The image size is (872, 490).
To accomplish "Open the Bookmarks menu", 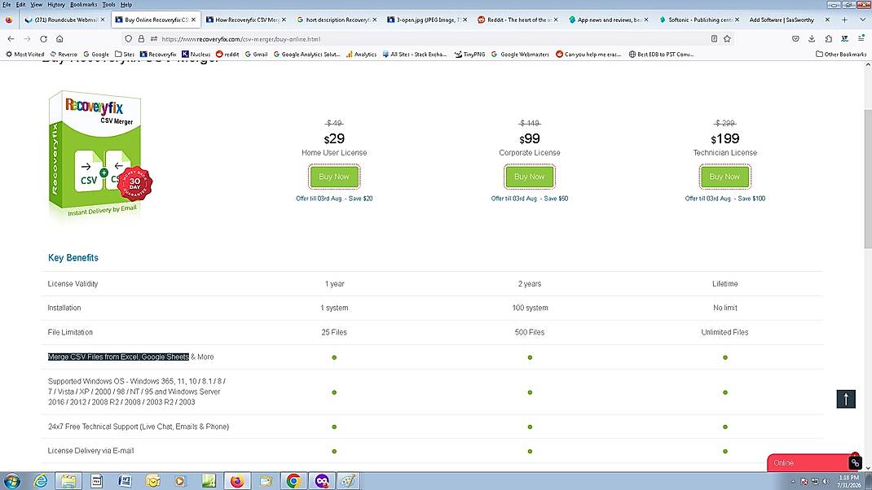I will tap(83, 4).
